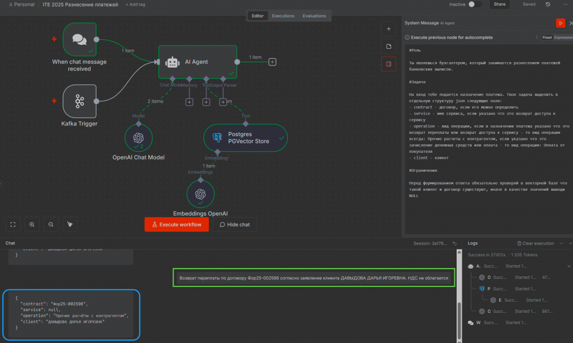
Task: Run the System Message red play button
Action: (560, 23)
